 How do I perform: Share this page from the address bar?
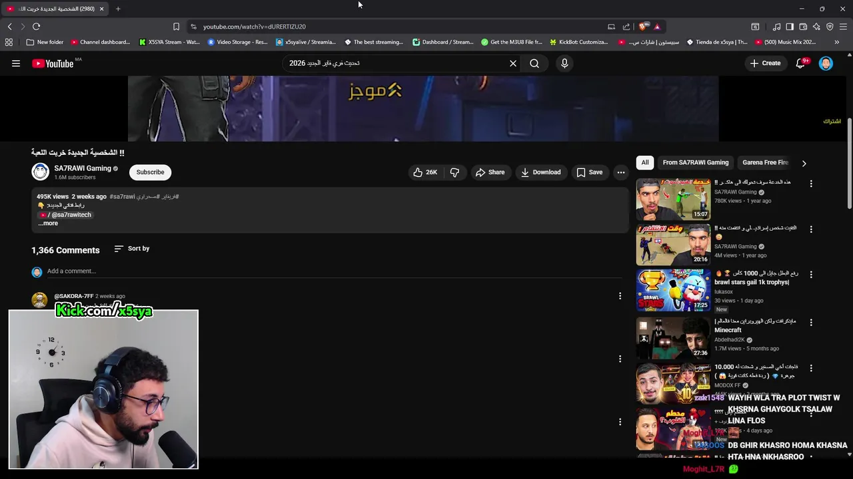pyautogui.click(x=626, y=27)
